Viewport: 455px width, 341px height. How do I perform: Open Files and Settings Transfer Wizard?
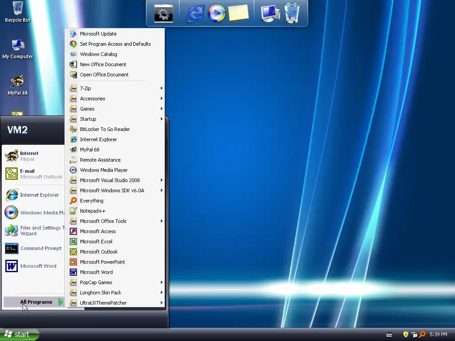[34, 230]
